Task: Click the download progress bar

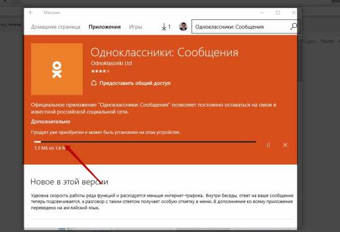Action: [x=145, y=142]
